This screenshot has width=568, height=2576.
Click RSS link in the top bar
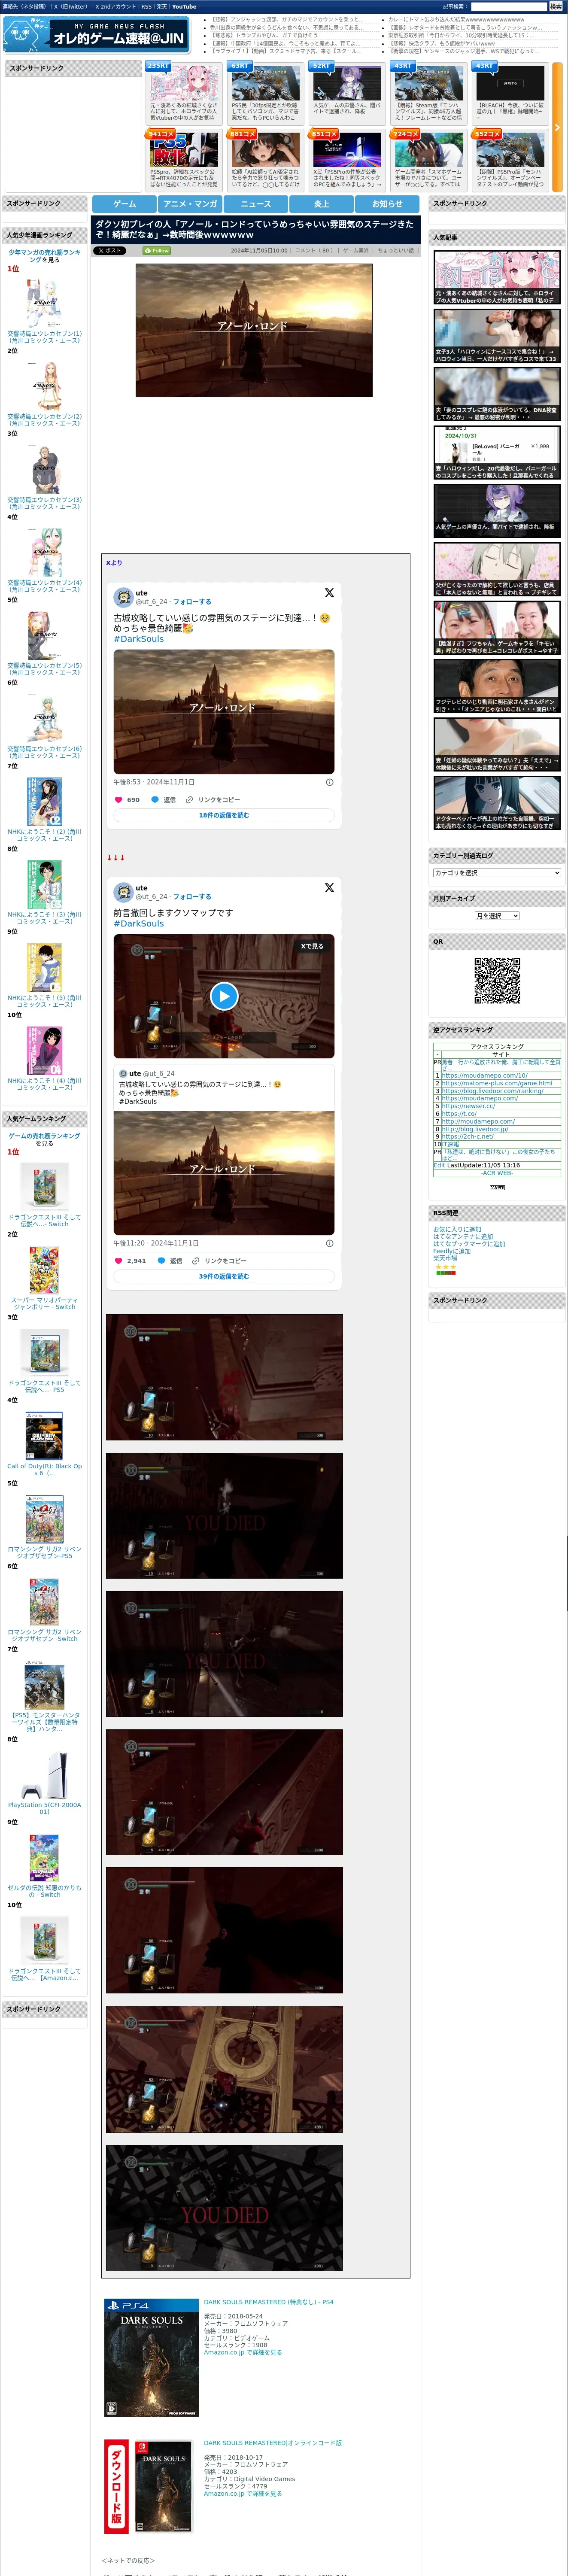point(146,6)
